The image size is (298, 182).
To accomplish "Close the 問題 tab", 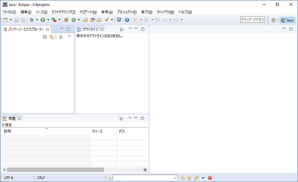I will tap(19, 119).
